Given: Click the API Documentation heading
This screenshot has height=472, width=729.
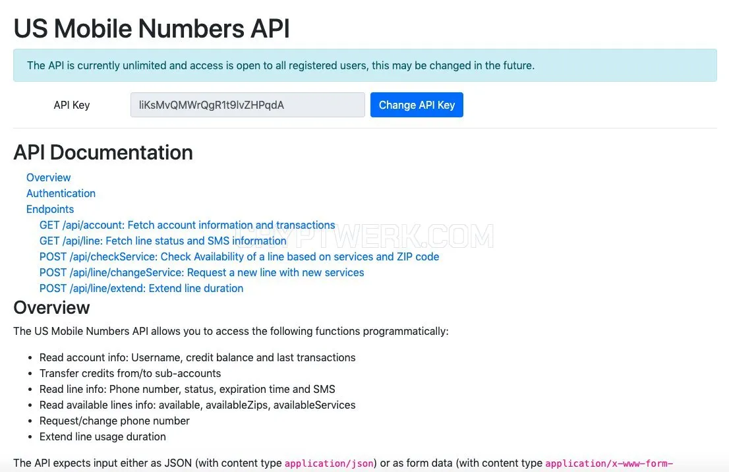Looking at the screenshot, I should 103,152.
